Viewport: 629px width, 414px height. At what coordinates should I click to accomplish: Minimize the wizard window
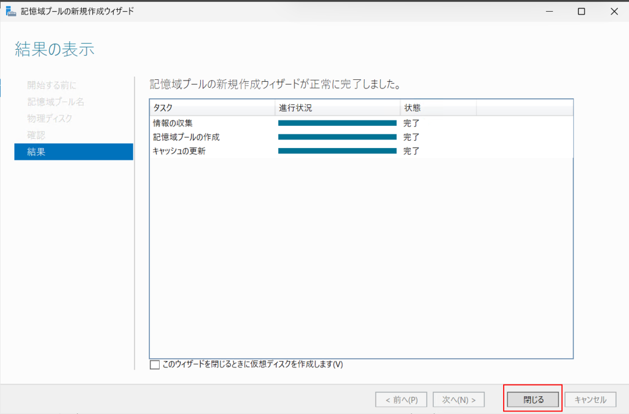[x=550, y=11]
